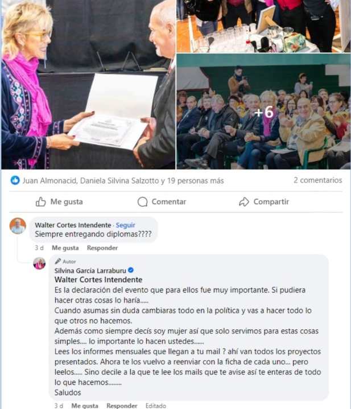The image size is (351, 409).
Task: Open Walter Cortes Intendente profile picture
Action: click(18, 226)
